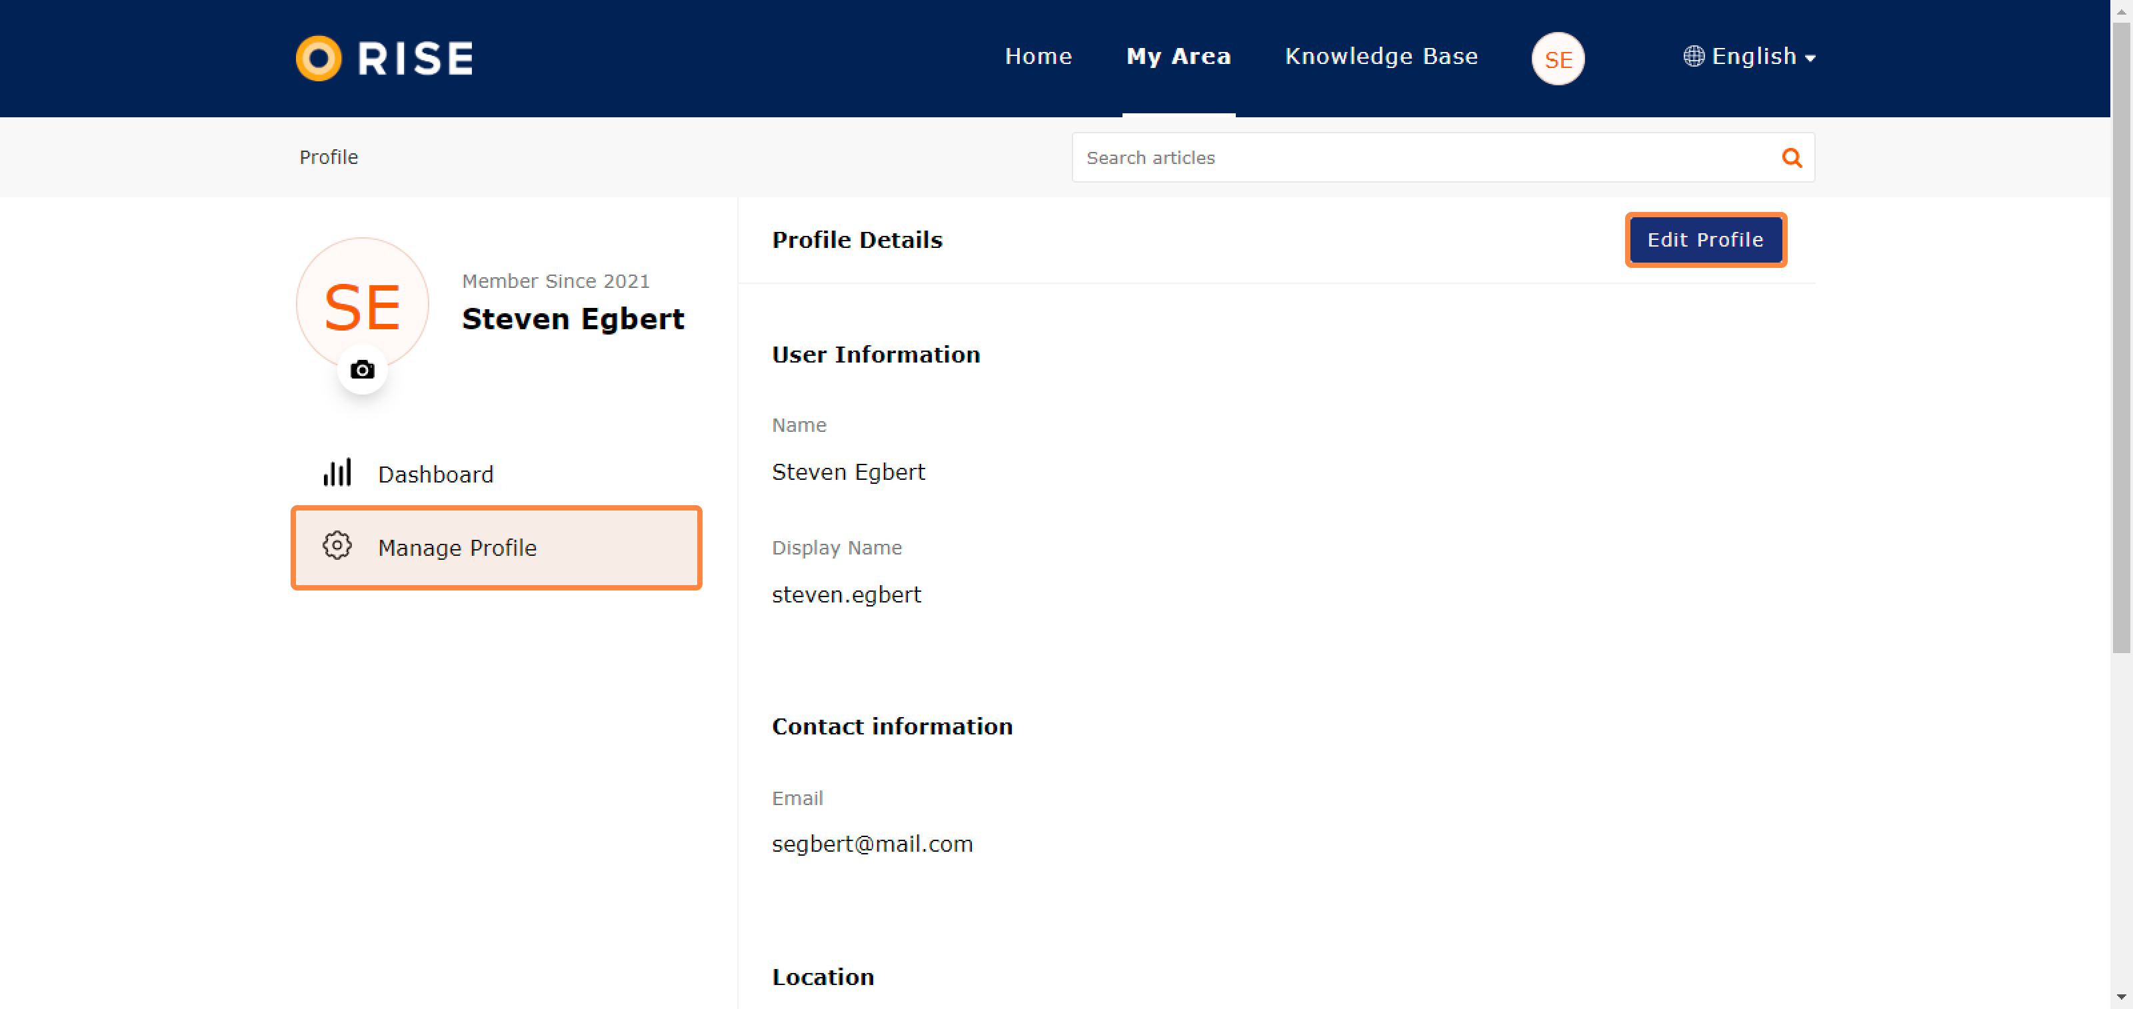Click the User Information heading

[876, 355]
